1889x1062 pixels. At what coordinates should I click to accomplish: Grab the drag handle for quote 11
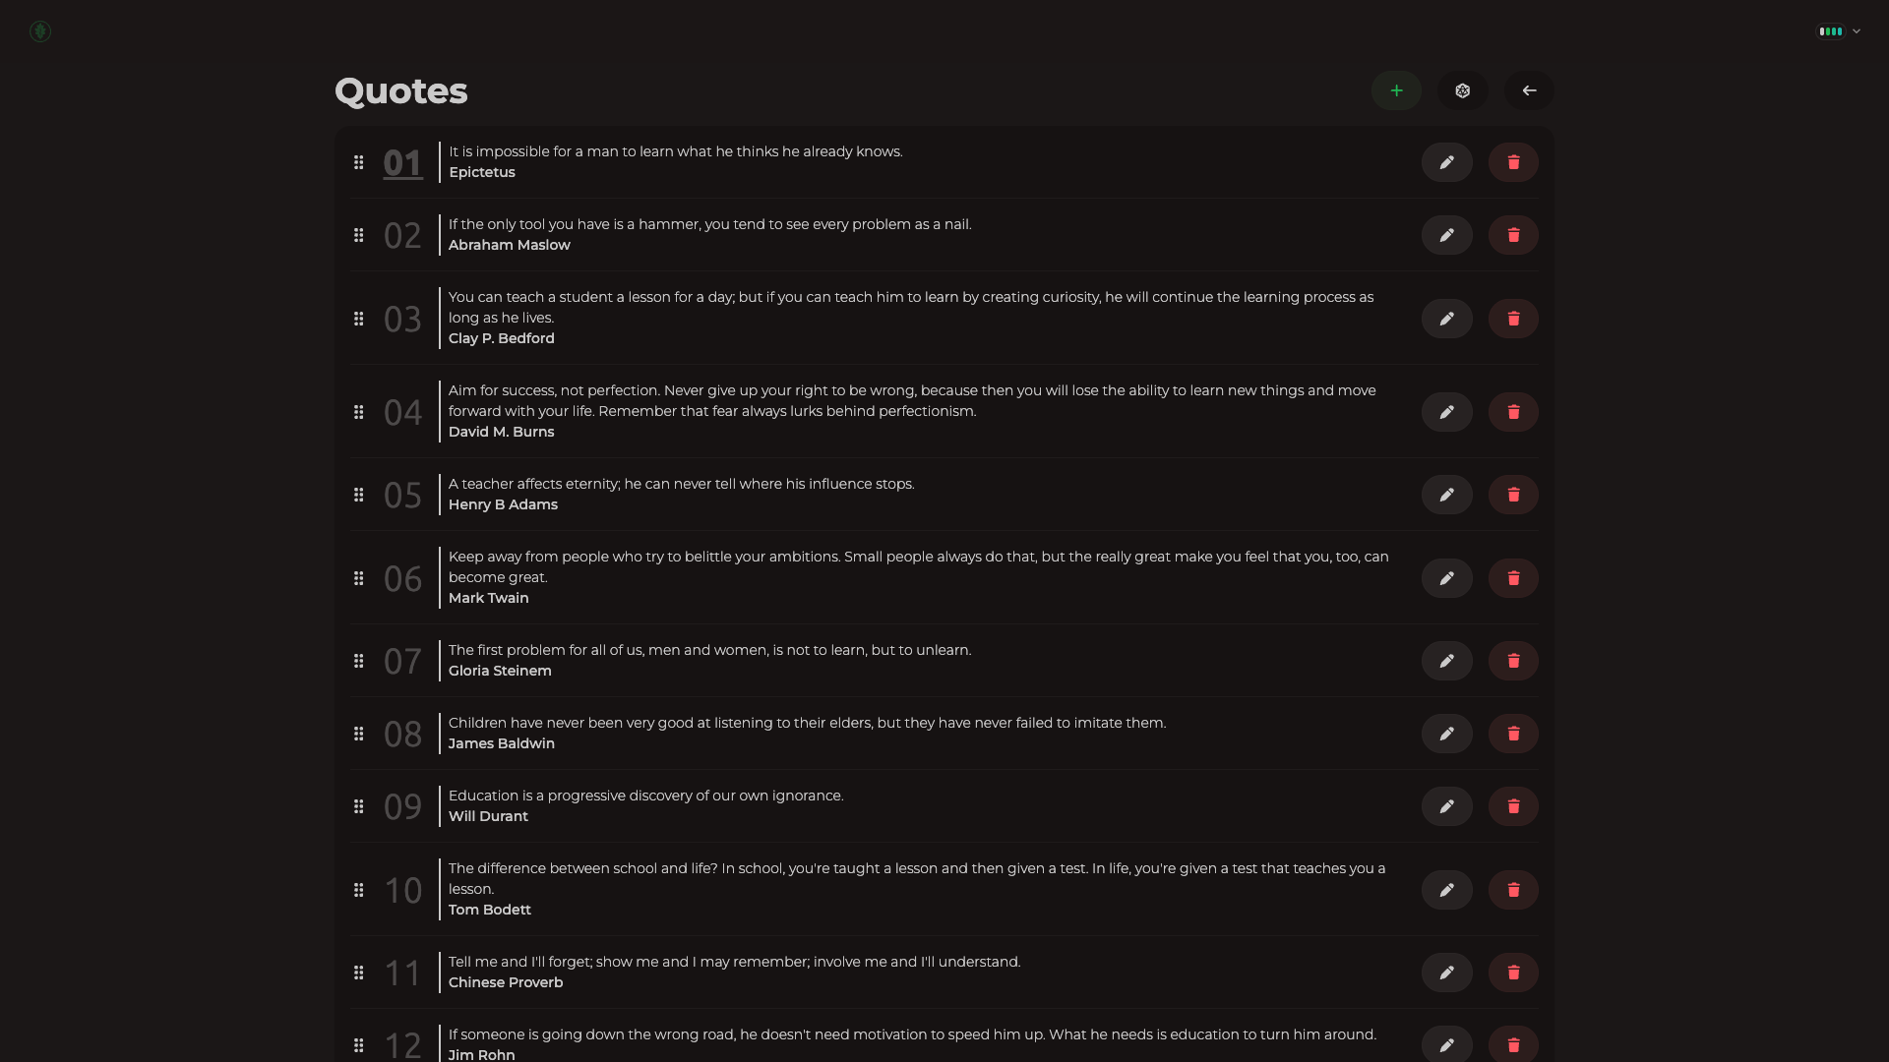pyautogui.click(x=359, y=973)
